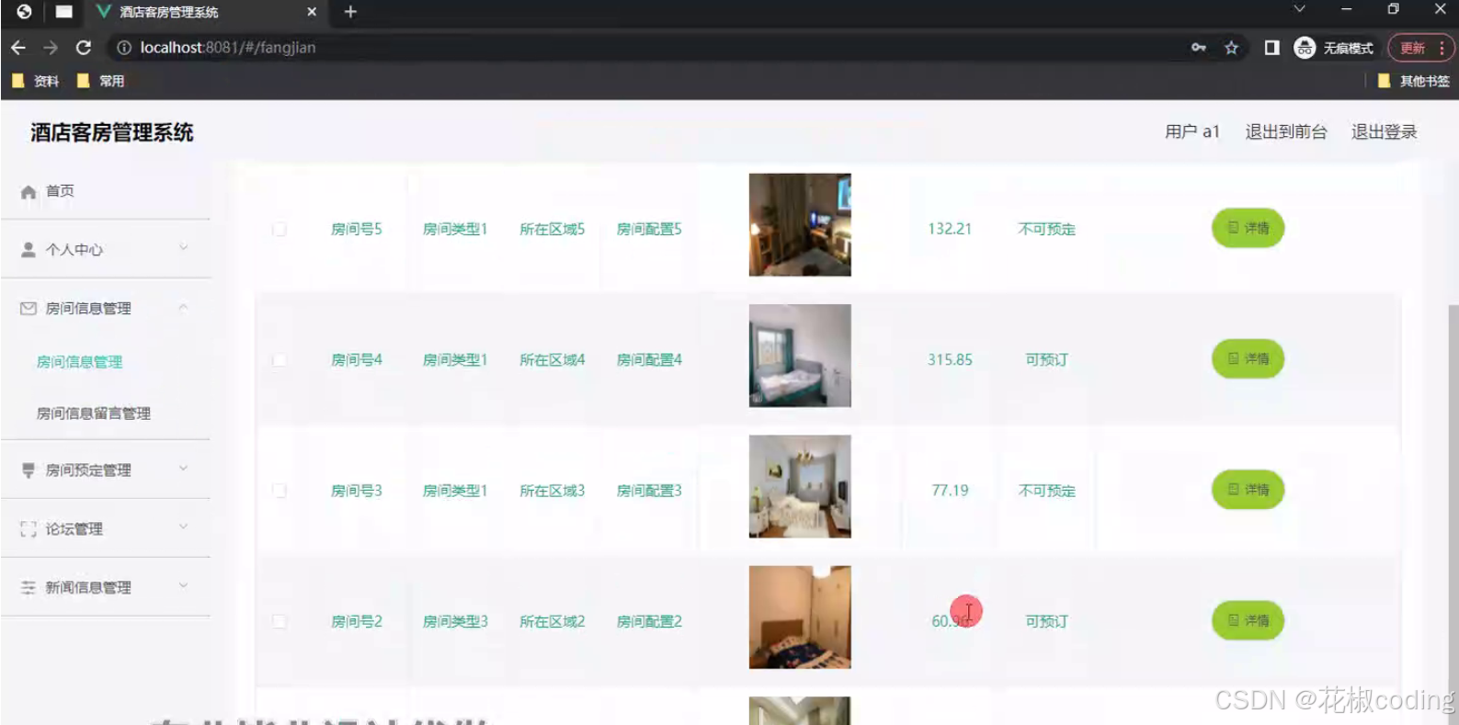The width and height of the screenshot is (1459, 725).
Task: Open 详情 for 房间号5
Action: coord(1248,228)
